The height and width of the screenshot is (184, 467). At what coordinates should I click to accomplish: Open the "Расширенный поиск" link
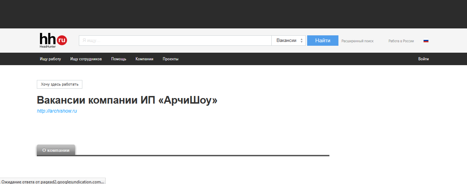click(x=357, y=41)
